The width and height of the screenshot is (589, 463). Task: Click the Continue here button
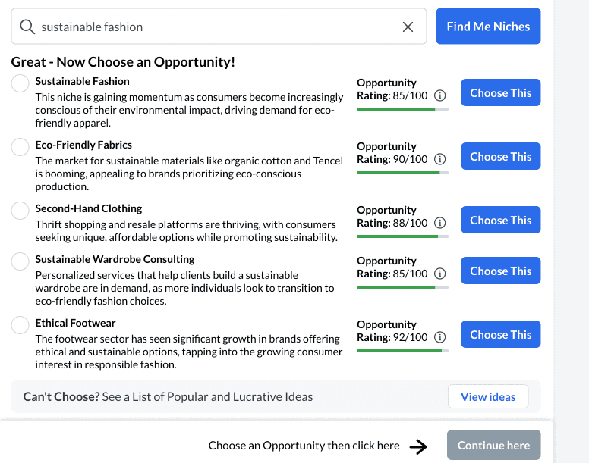493,445
